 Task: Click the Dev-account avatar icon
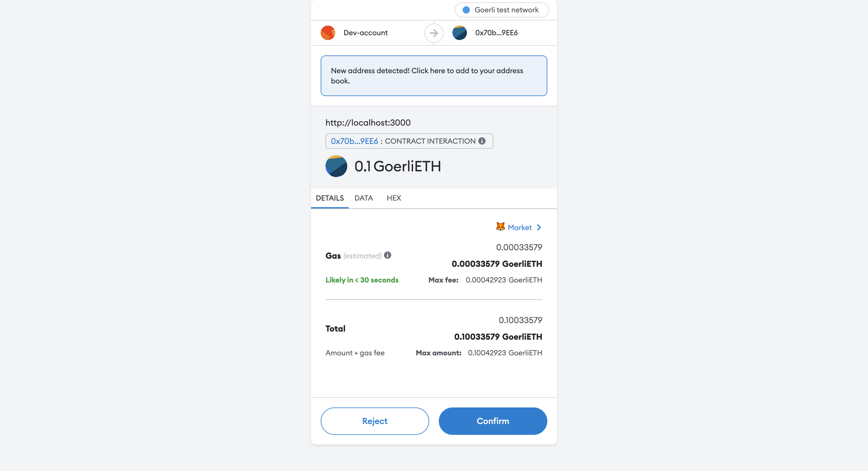[x=328, y=33]
